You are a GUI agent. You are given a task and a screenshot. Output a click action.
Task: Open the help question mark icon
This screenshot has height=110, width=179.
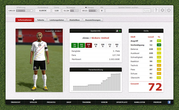[x=156, y=10]
